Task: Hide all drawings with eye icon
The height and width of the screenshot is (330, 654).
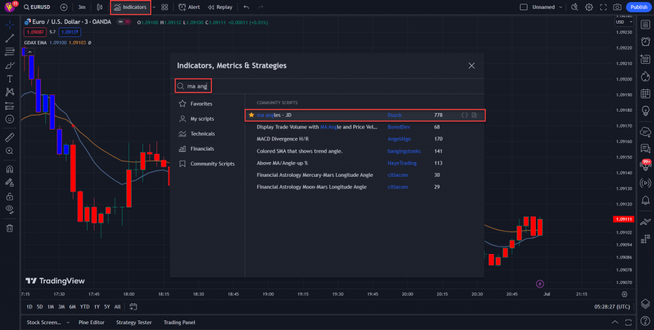Action: point(10,209)
